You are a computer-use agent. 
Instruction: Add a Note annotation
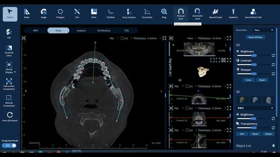[x=94, y=14]
